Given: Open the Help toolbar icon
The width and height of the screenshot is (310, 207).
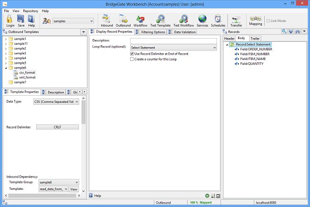Looking at the screenshot, I should click(x=31, y=19).
